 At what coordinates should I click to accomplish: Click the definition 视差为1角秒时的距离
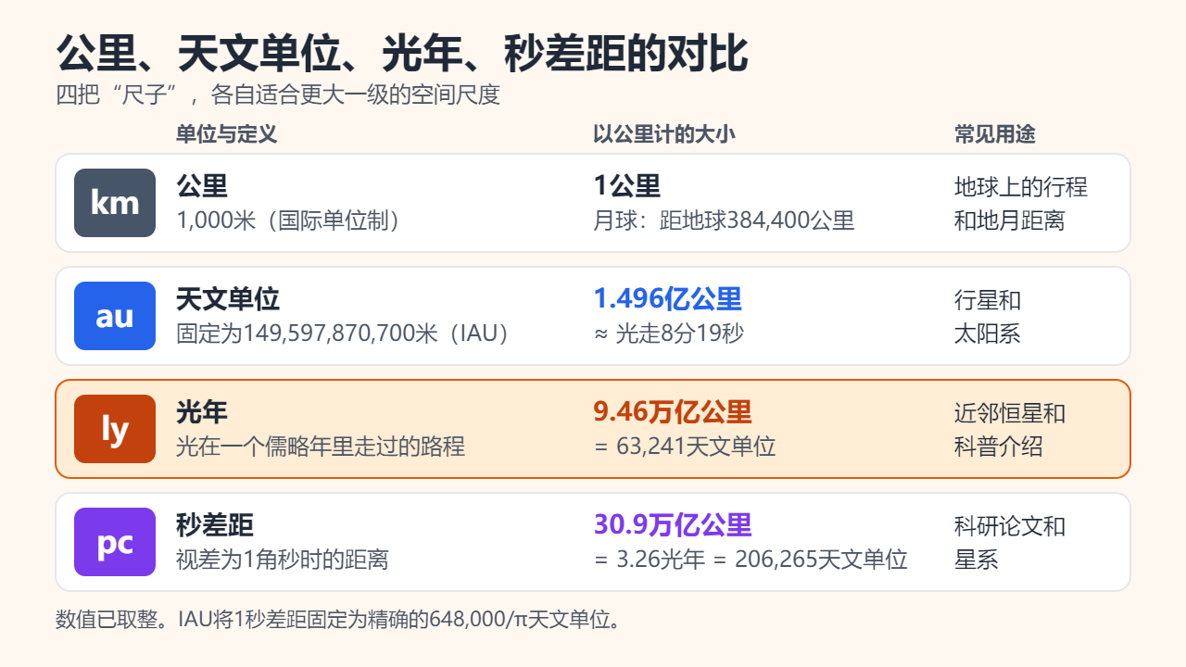point(283,560)
